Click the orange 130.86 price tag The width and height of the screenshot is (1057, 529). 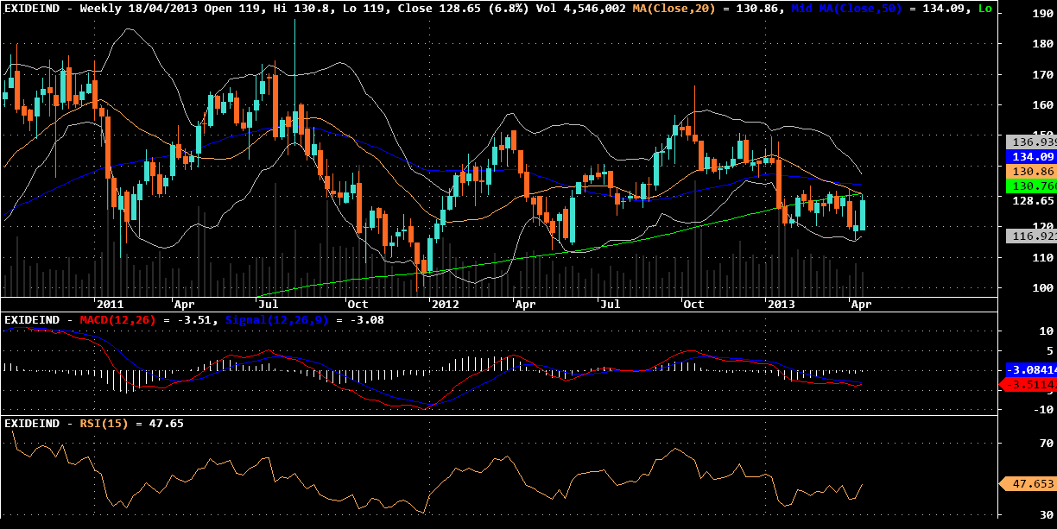pyautogui.click(x=1031, y=172)
